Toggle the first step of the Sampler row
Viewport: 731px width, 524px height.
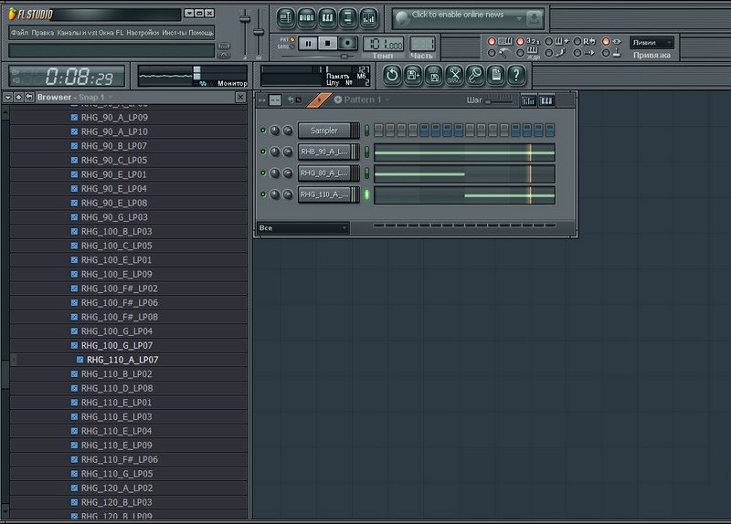tap(378, 131)
